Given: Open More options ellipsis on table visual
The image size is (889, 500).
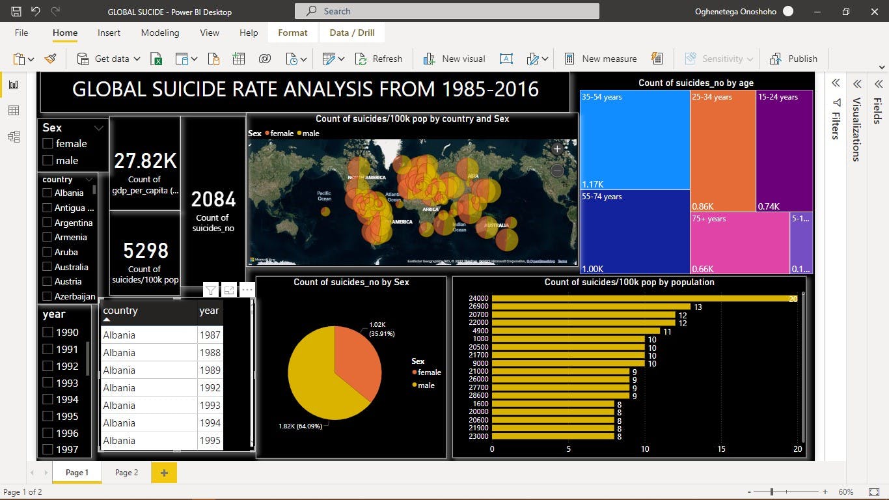Looking at the screenshot, I should tap(247, 290).
